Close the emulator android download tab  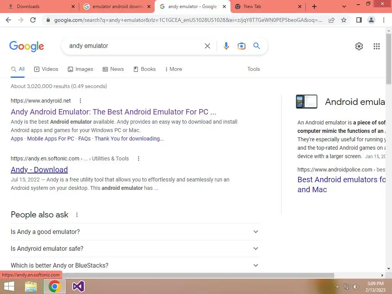click(149, 7)
